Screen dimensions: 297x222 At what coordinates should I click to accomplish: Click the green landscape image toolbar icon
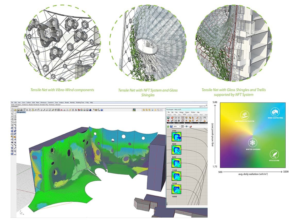(x=134, y=110)
